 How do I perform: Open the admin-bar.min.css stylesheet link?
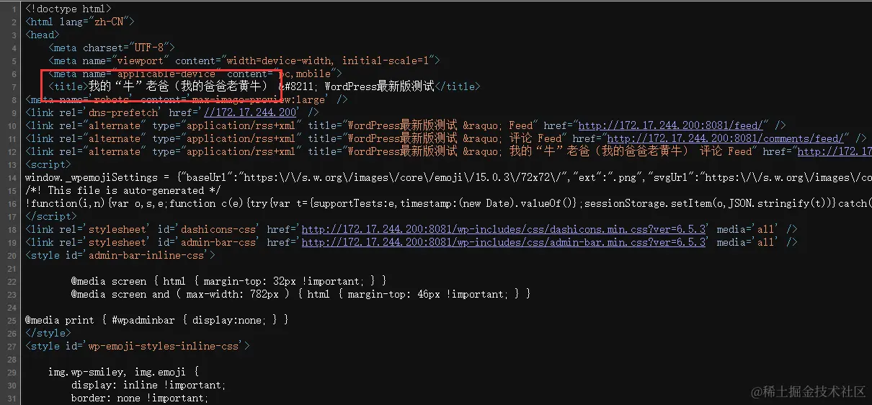[x=504, y=242]
